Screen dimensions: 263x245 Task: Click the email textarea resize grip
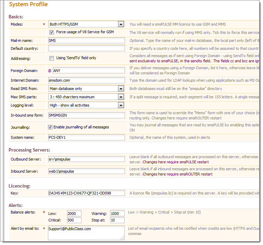point(122,238)
